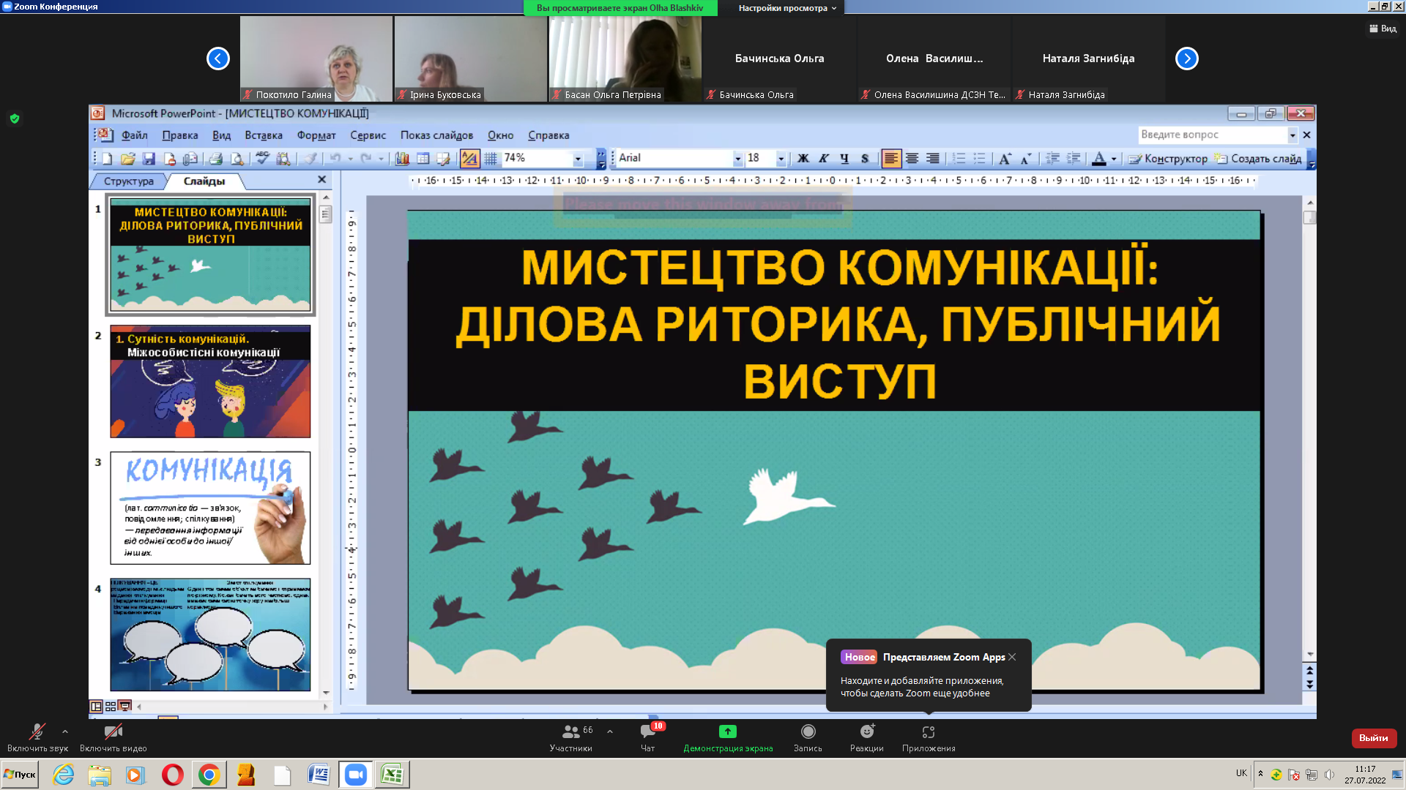Open the Формат menu
This screenshot has height=790, width=1406.
(x=316, y=135)
